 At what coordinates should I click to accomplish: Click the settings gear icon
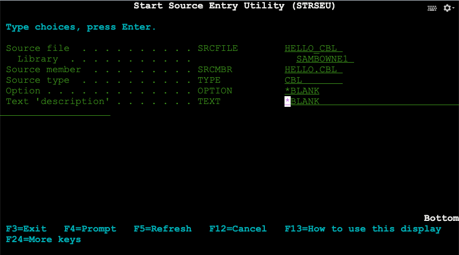447,8
